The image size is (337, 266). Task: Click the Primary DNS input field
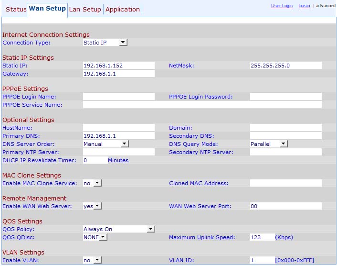[x=118, y=136]
